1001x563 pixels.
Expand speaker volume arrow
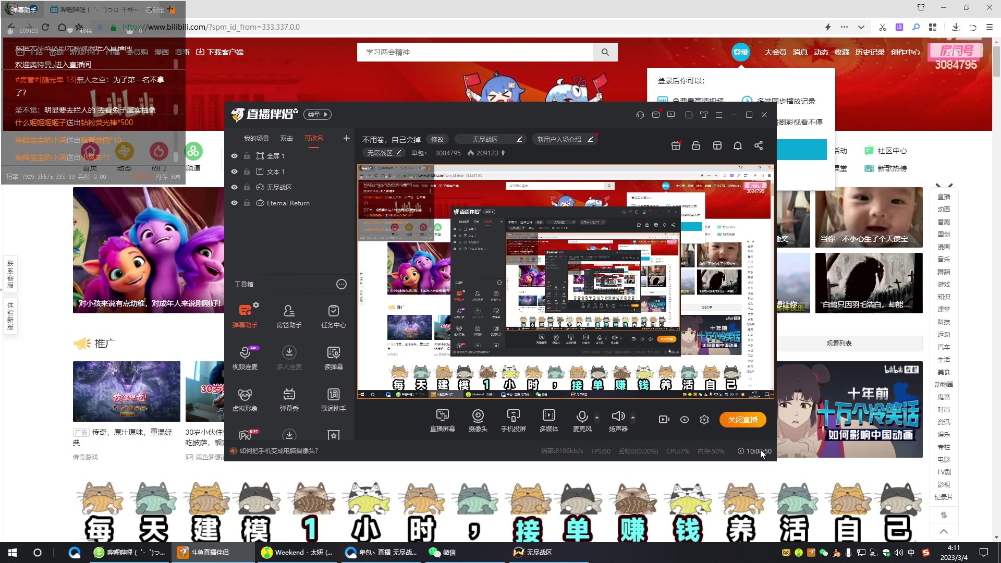(633, 418)
